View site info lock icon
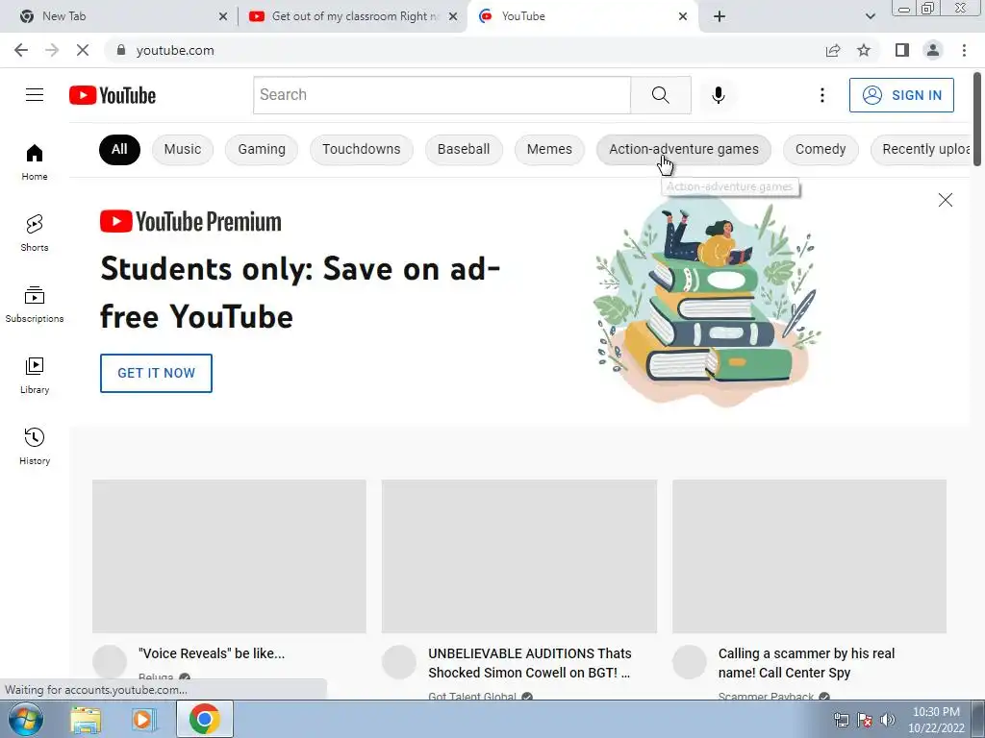 tap(121, 50)
